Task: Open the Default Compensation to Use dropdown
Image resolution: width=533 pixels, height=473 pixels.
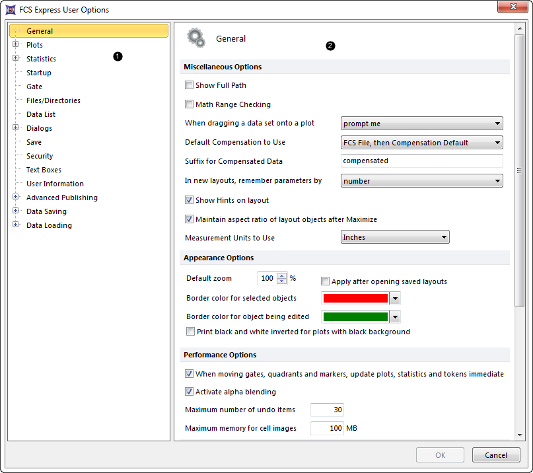Action: (x=421, y=143)
